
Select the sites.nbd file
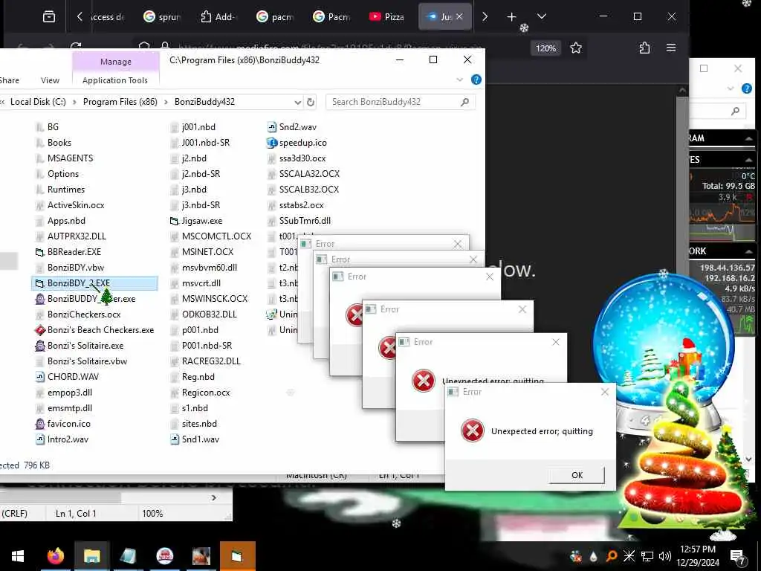coord(194,424)
